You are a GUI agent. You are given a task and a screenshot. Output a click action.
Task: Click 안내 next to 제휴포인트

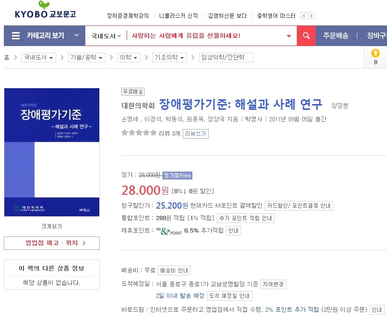pos(234,231)
